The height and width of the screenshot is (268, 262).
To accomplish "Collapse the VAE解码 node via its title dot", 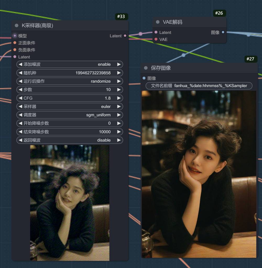I will coord(158,22).
